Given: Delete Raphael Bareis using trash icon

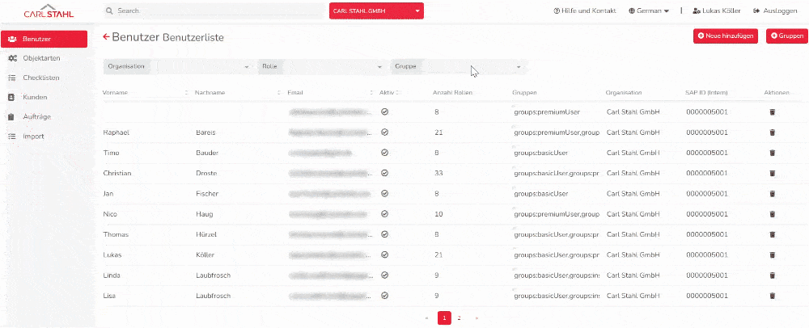Looking at the screenshot, I should 772,132.
